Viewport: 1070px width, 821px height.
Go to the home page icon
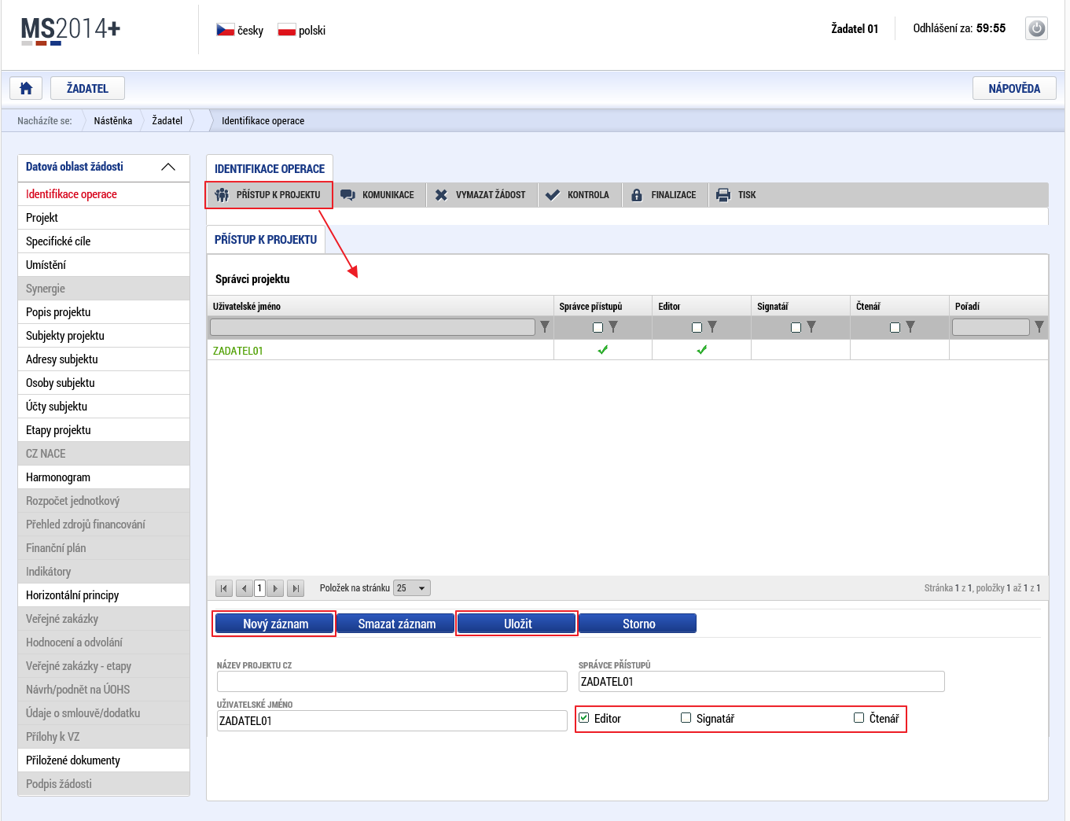(x=26, y=88)
